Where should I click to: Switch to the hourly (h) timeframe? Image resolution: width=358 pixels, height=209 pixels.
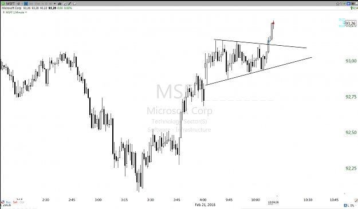click(43, 3)
